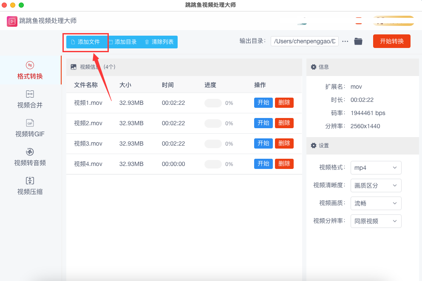This screenshot has height=281, width=422.
Task: Go to the 视频压缩 sidebar tab
Action: (x=30, y=186)
